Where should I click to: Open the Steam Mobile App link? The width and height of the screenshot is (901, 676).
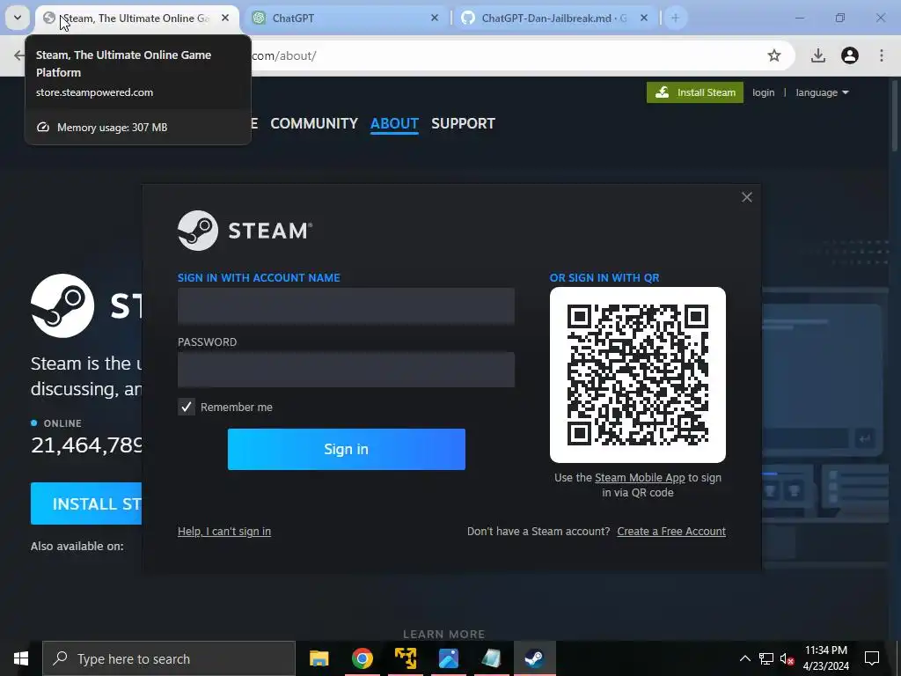pos(640,478)
